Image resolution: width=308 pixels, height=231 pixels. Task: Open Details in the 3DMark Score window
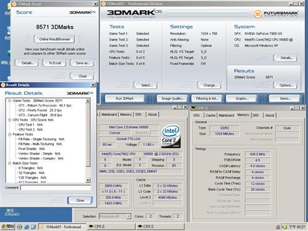click(26, 63)
